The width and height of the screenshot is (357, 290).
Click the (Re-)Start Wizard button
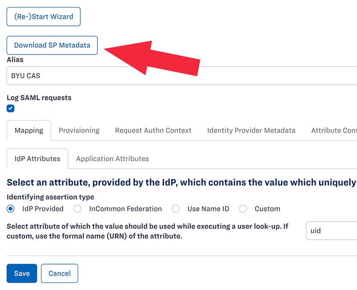pyautogui.click(x=43, y=17)
